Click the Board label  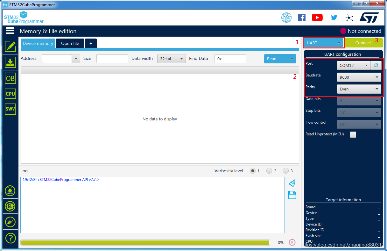pos(311,207)
